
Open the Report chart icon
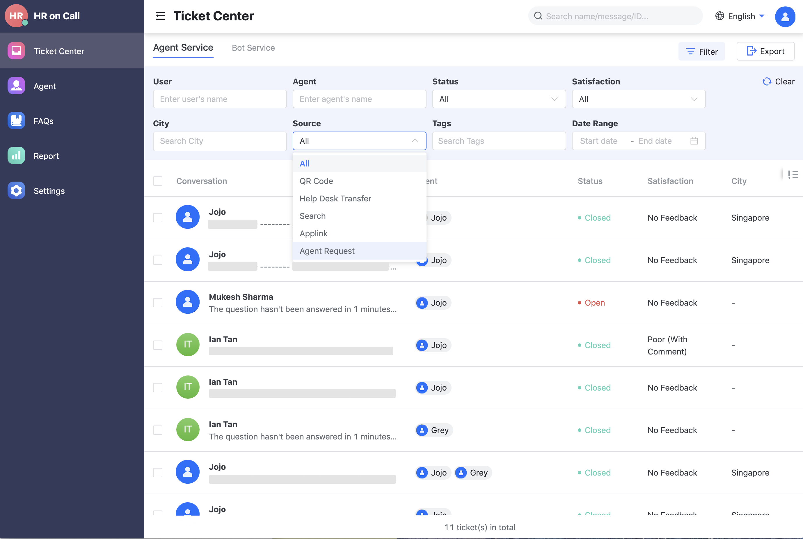pos(16,156)
